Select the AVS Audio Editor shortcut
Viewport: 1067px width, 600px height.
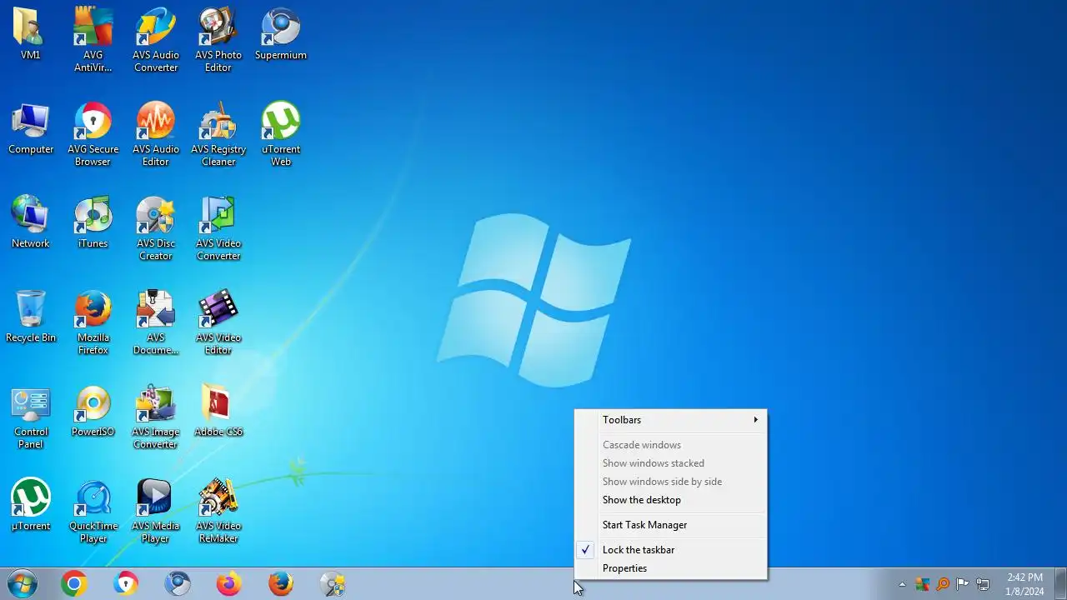click(156, 133)
